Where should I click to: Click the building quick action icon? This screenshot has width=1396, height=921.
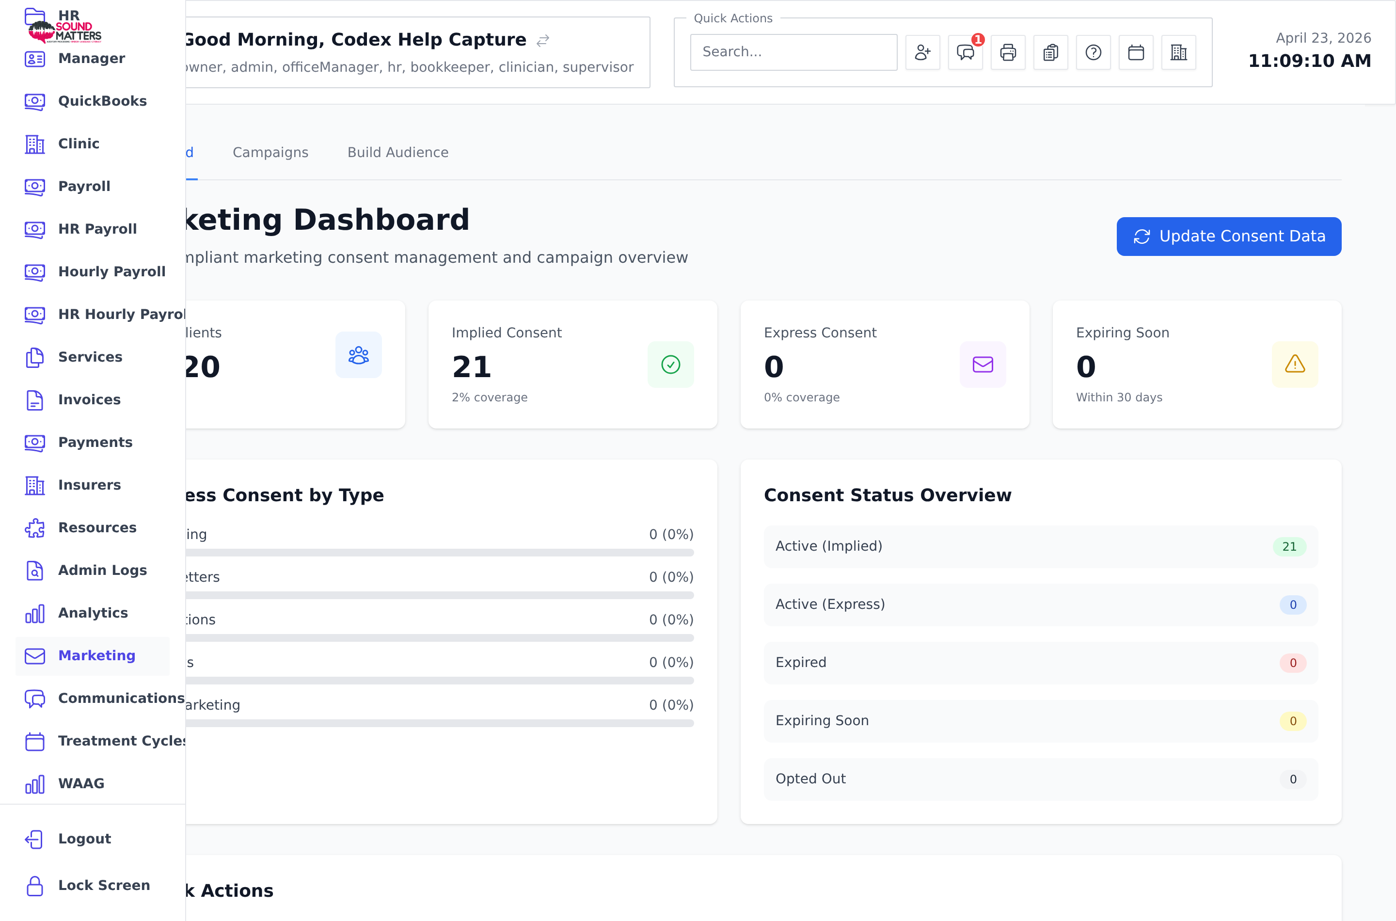tap(1178, 52)
